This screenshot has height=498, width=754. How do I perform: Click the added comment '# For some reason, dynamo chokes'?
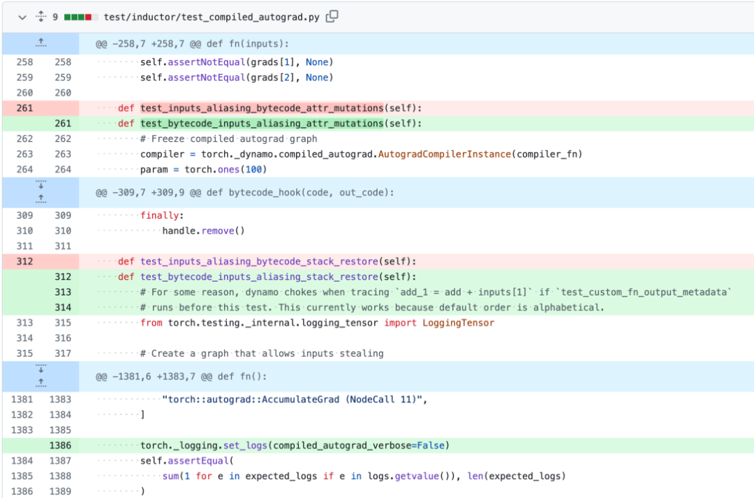(x=436, y=292)
